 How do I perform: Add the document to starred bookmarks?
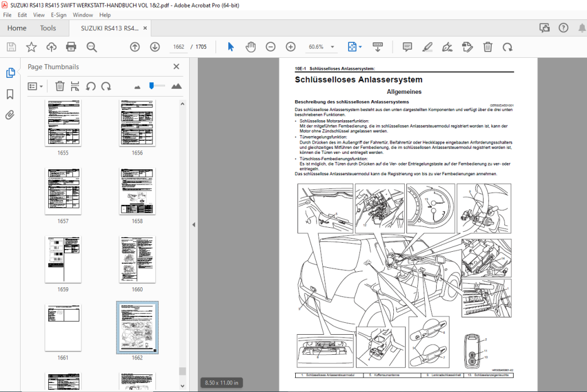(32, 47)
